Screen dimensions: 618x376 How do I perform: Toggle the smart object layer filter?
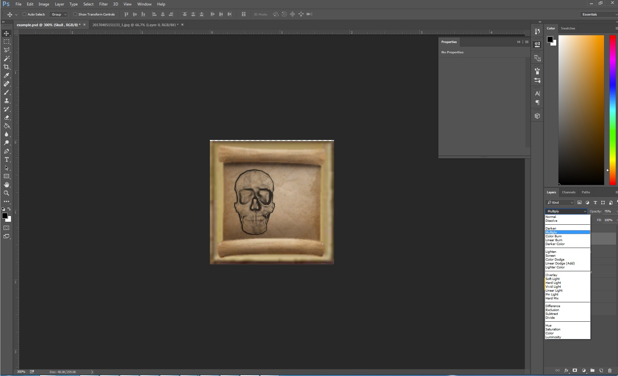(611, 203)
